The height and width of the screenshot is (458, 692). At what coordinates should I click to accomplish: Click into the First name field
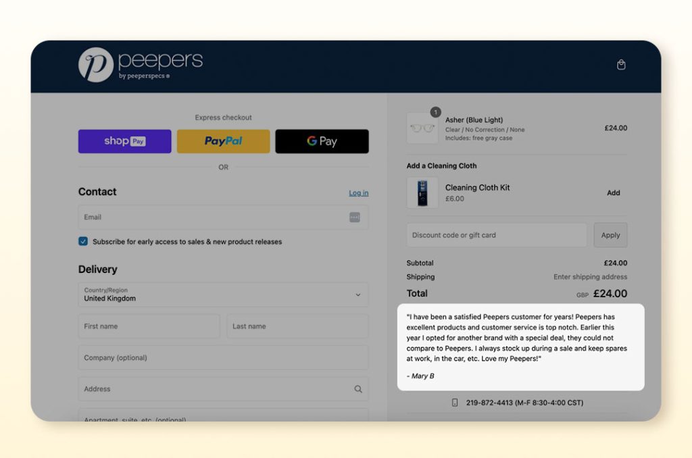click(x=149, y=326)
